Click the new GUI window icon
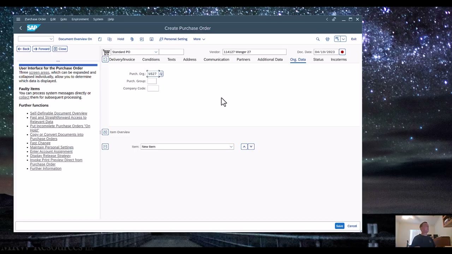The width and height of the screenshot is (452, 254). click(337, 39)
